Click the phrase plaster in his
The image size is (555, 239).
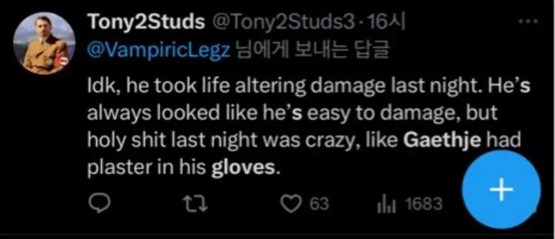click(x=146, y=168)
